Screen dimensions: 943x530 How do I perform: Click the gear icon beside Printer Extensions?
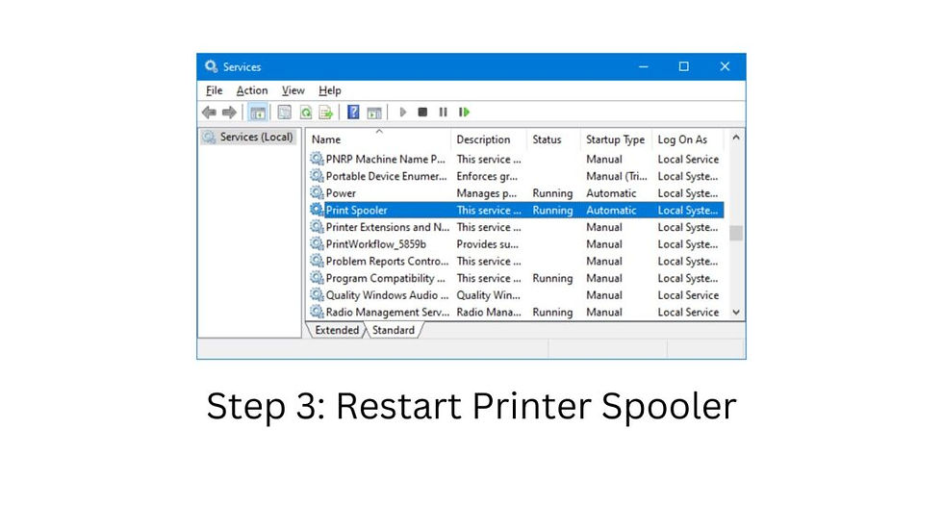317,227
